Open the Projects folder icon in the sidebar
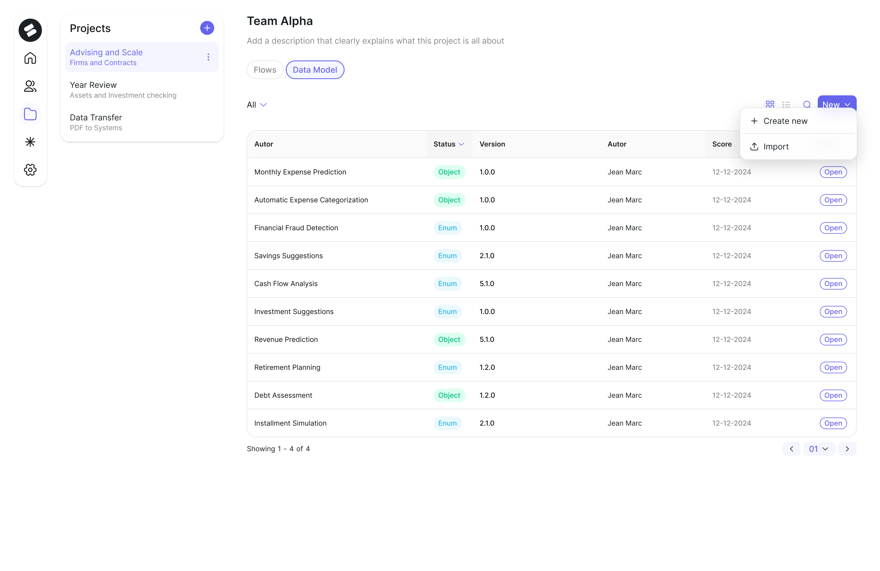880x571 pixels. [x=30, y=114]
